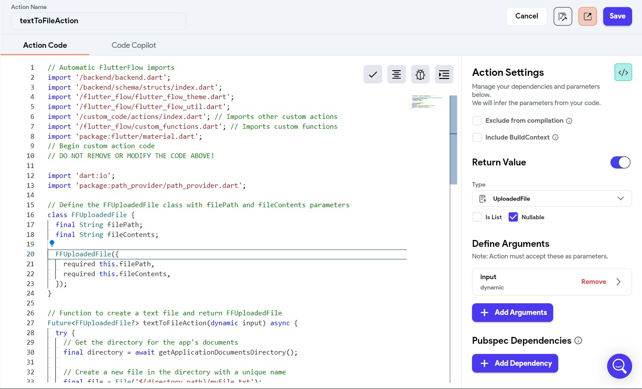Uncheck the Nullable checkbox

pos(513,217)
